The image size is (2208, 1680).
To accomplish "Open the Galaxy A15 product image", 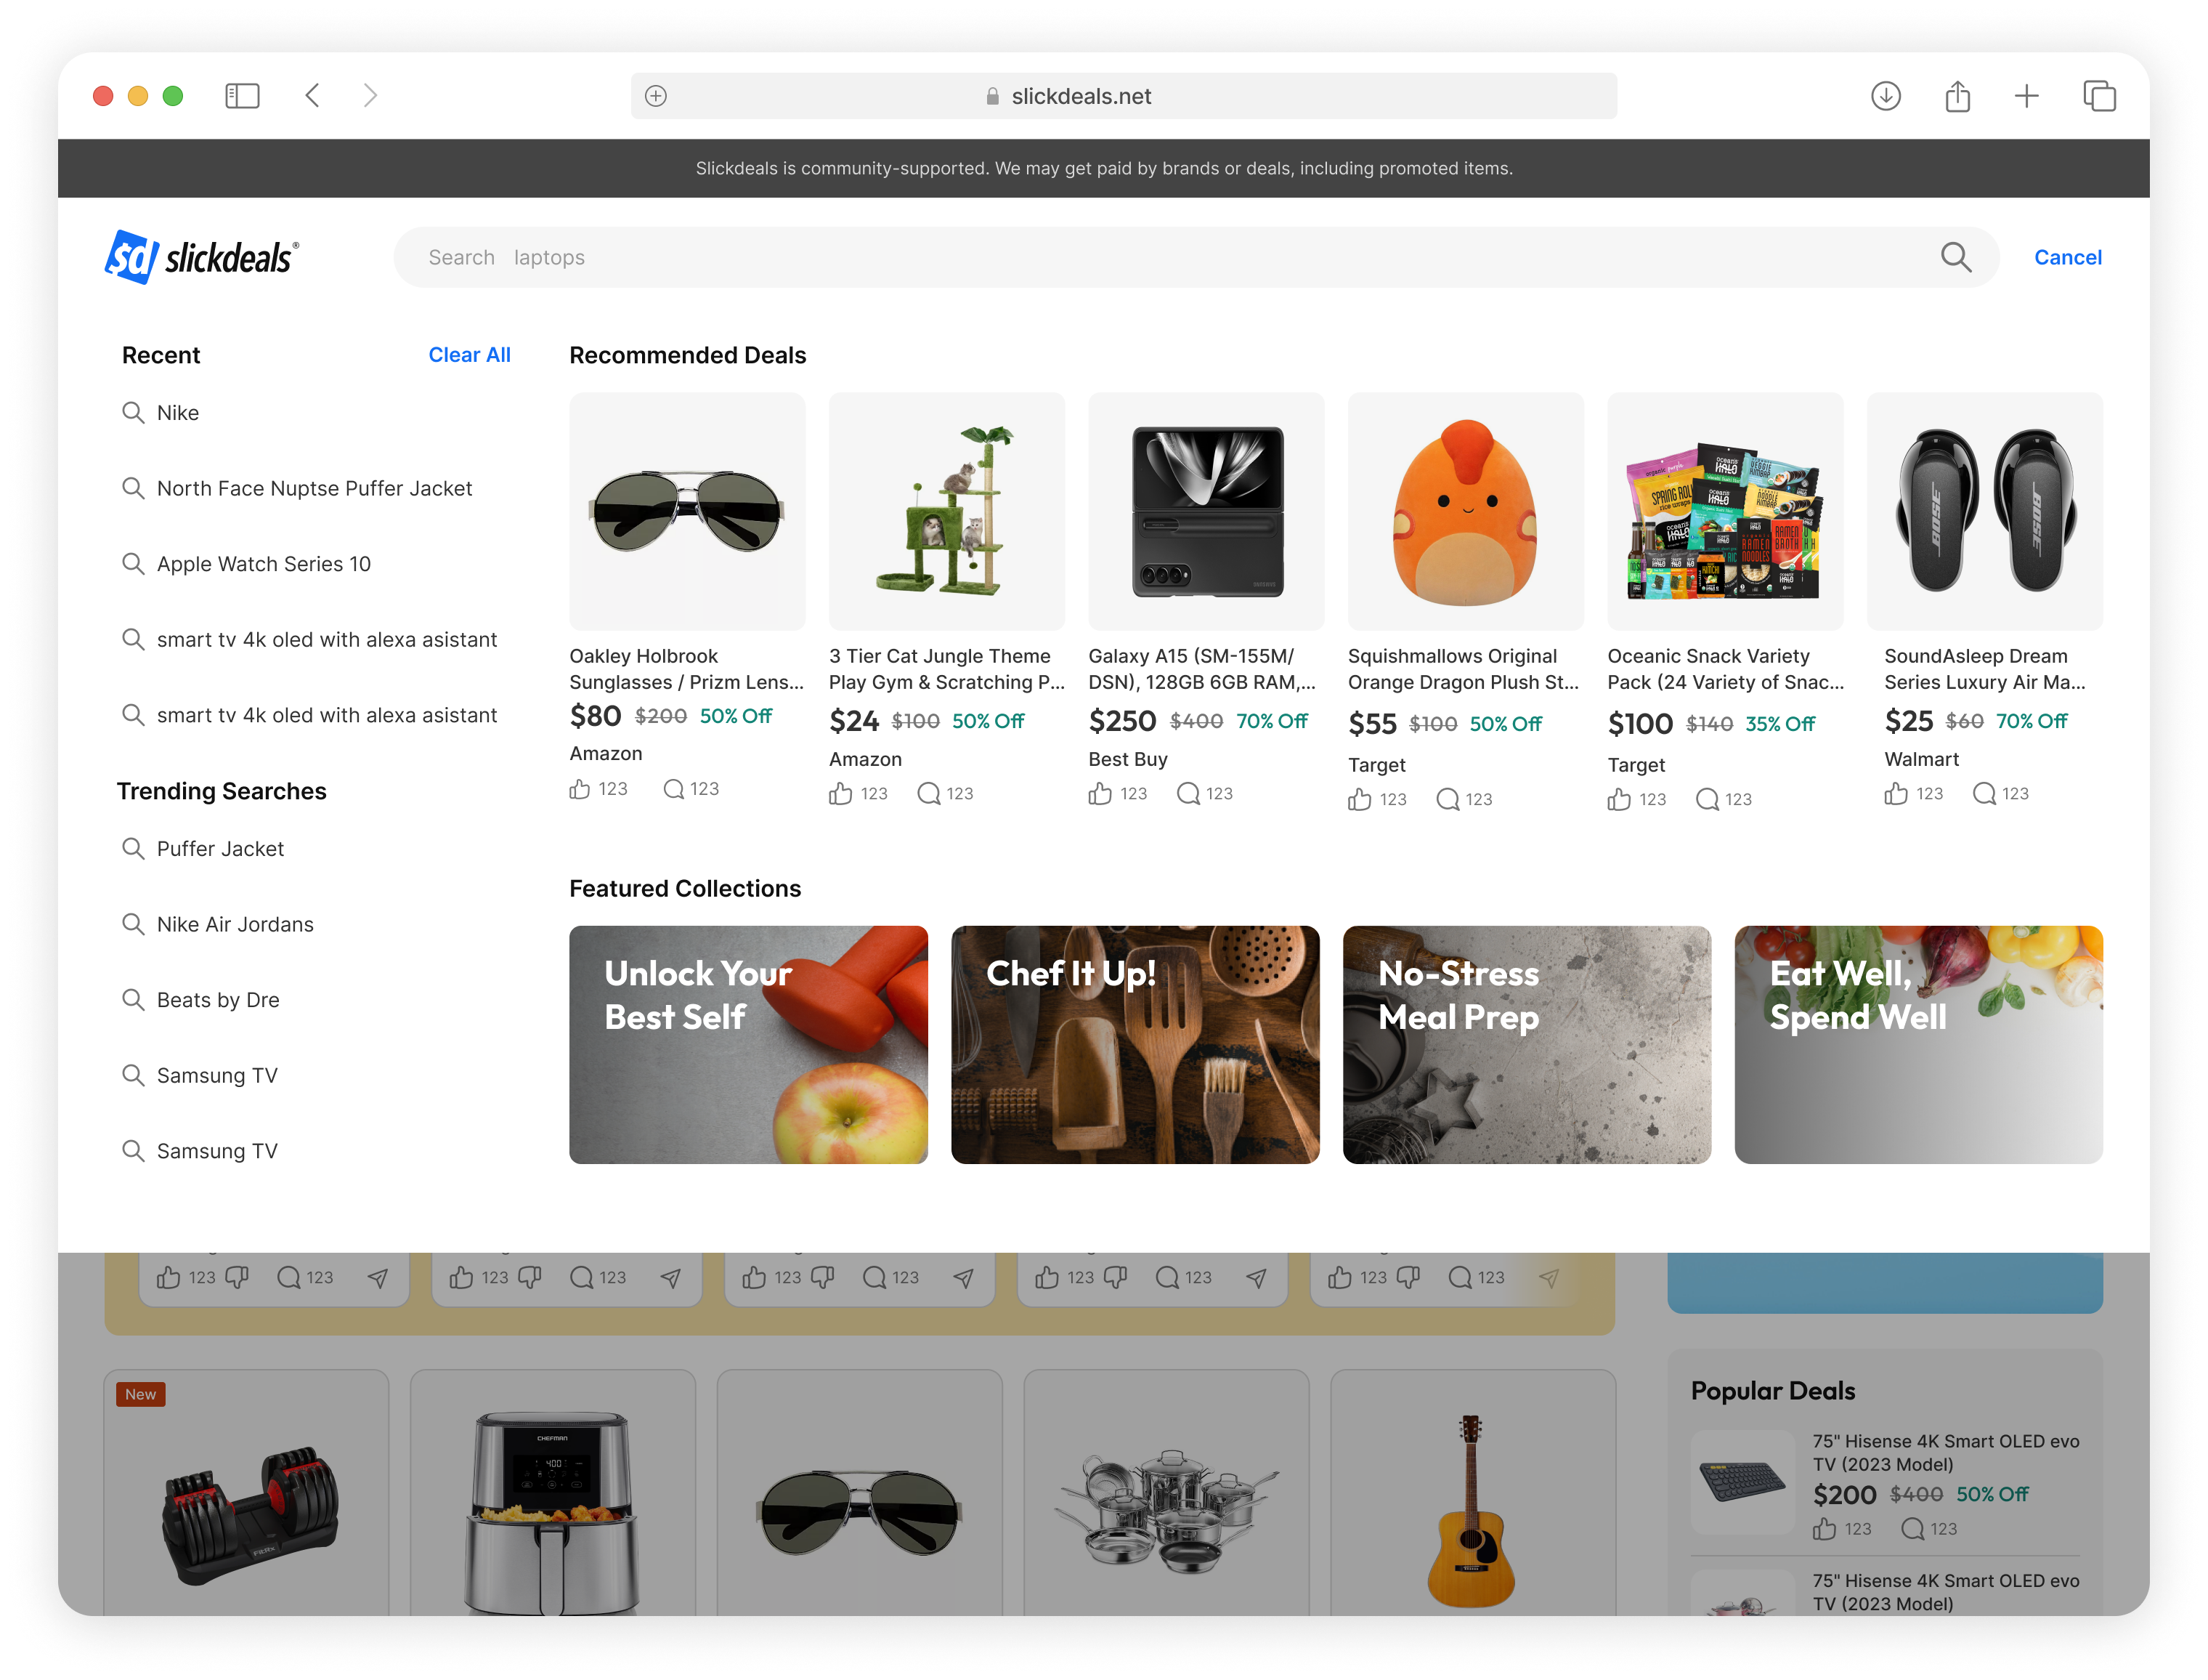I will 1206,511.
